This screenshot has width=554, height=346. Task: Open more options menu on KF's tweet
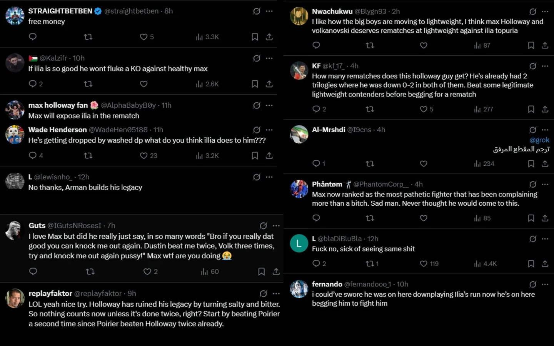click(x=545, y=66)
